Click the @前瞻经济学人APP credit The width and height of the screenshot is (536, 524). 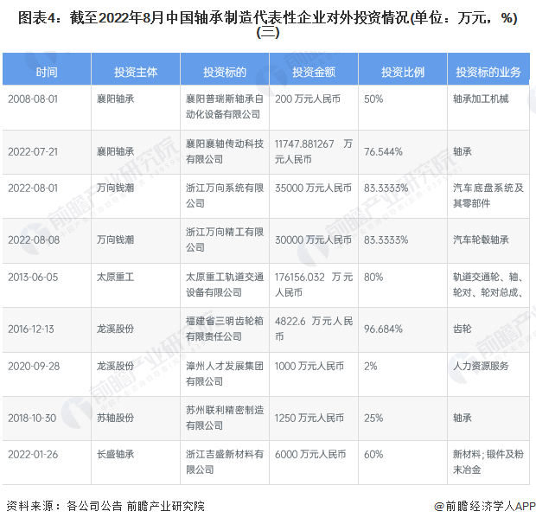485,506
